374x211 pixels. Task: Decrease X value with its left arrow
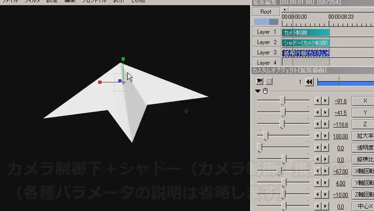[x=317, y=101]
